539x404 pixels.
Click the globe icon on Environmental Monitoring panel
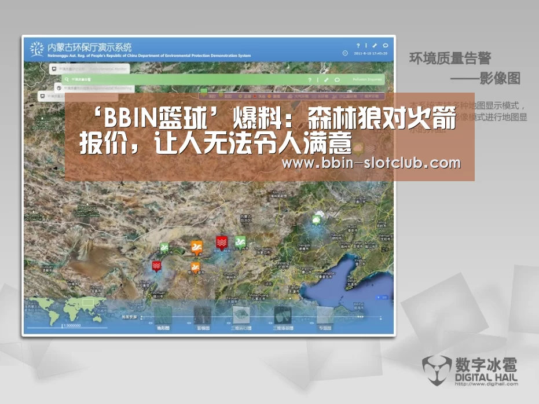pos(59,88)
